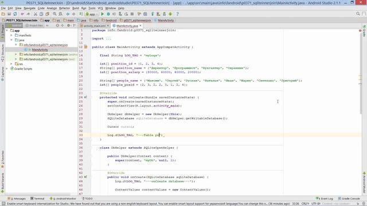The image size is (367, 206).
Task: Open the Favorites side panel
Action: click(x=2, y=159)
